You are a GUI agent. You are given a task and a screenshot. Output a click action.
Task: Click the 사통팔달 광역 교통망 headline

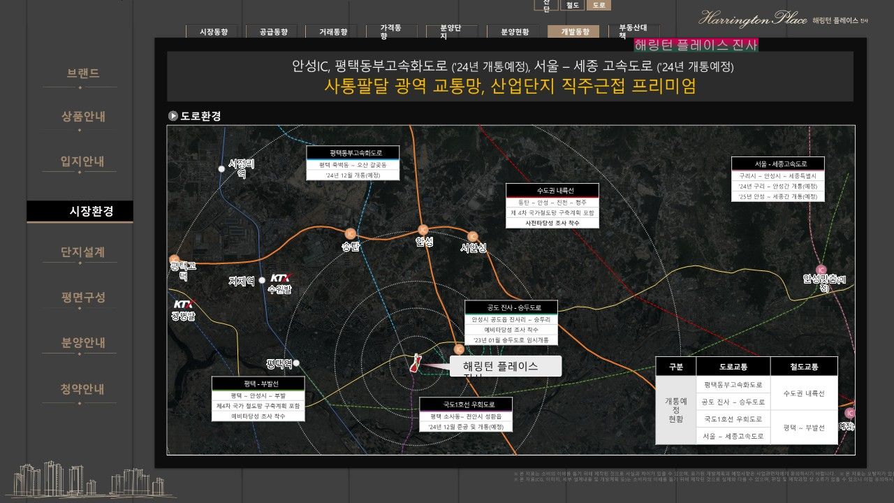click(510, 87)
